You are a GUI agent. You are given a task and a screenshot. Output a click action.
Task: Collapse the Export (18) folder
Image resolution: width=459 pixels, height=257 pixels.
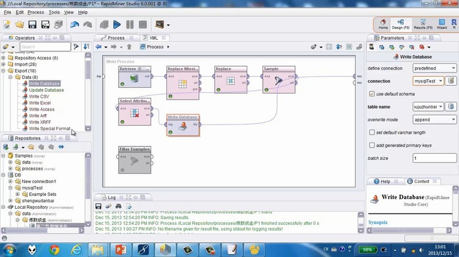[x=3, y=71]
